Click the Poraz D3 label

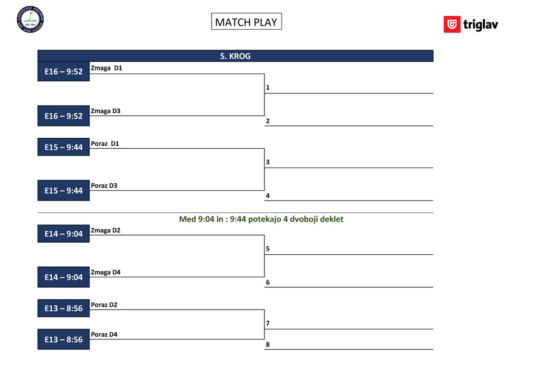pyautogui.click(x=104, y=185)
